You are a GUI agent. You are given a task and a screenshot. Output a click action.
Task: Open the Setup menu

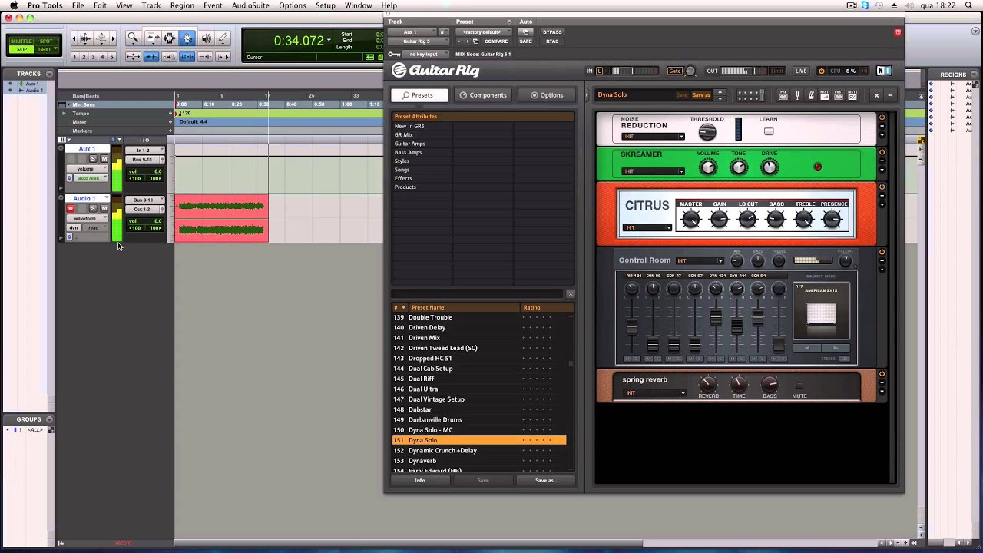pos(325,5)
